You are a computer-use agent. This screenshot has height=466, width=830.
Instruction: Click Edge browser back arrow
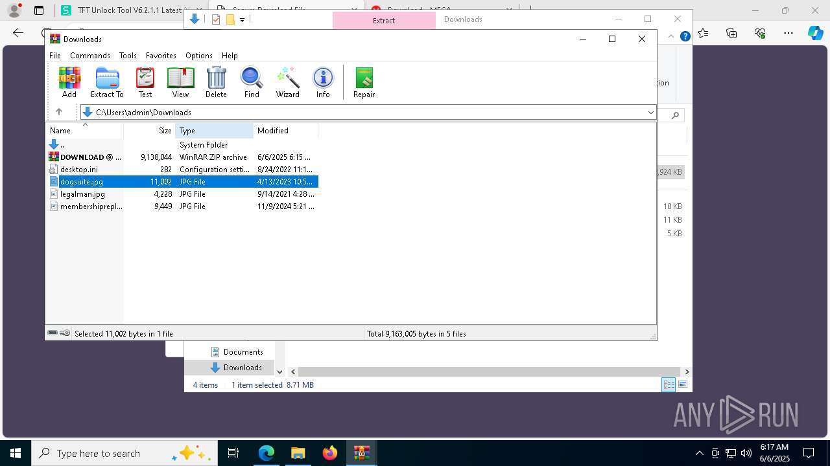click(x=18, y=33)
